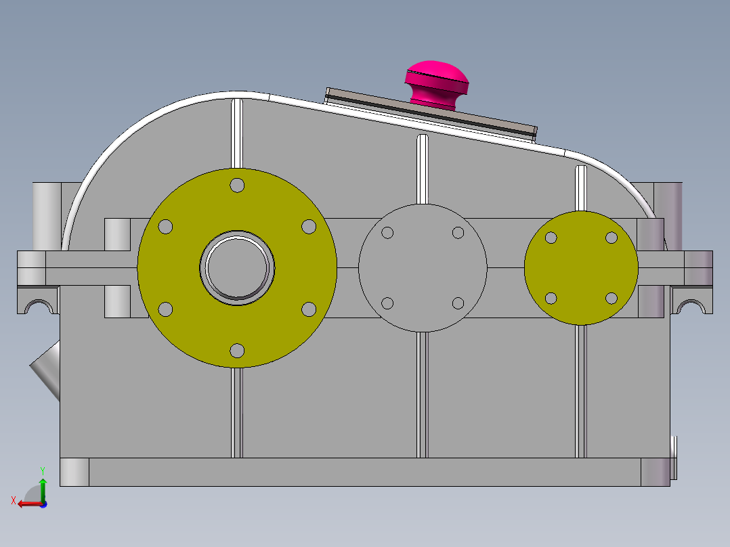Select the vertical rib above the large yellow cover
Viewport: 730px width, 547px height.
click(x=237, y=133)
